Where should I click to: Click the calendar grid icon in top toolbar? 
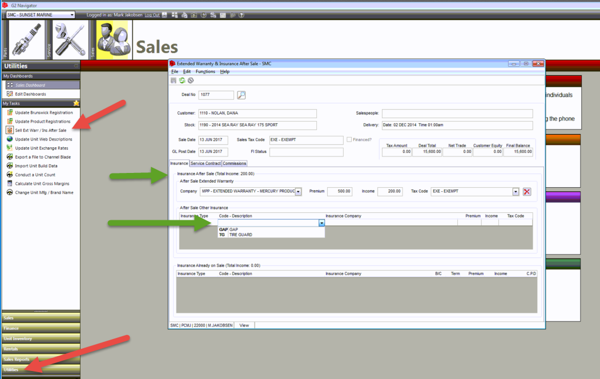[x=223, y=15]
